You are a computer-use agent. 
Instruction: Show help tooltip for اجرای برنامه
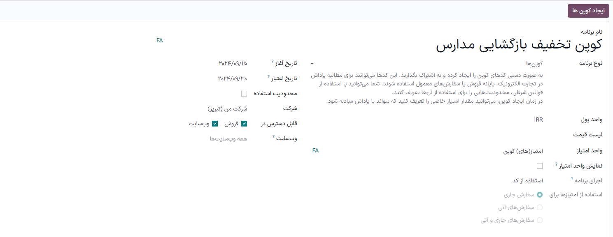(x=572, y=179)
